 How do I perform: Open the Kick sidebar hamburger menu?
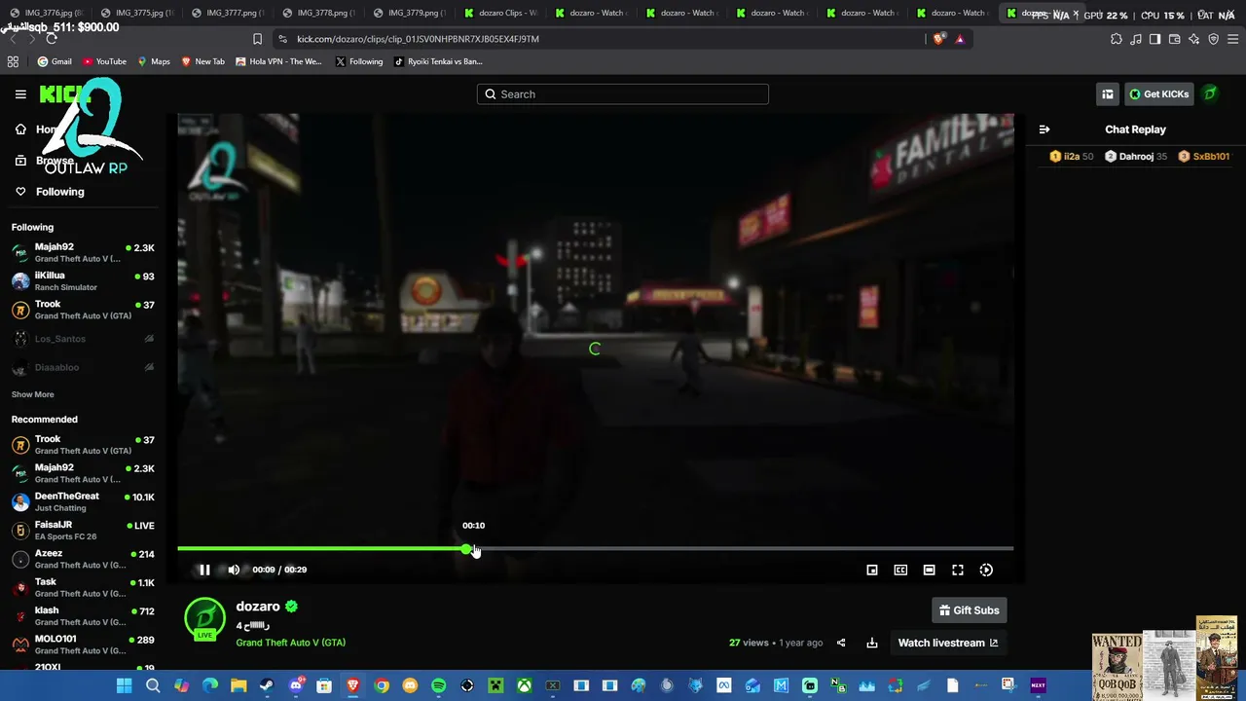pos(20,94)
